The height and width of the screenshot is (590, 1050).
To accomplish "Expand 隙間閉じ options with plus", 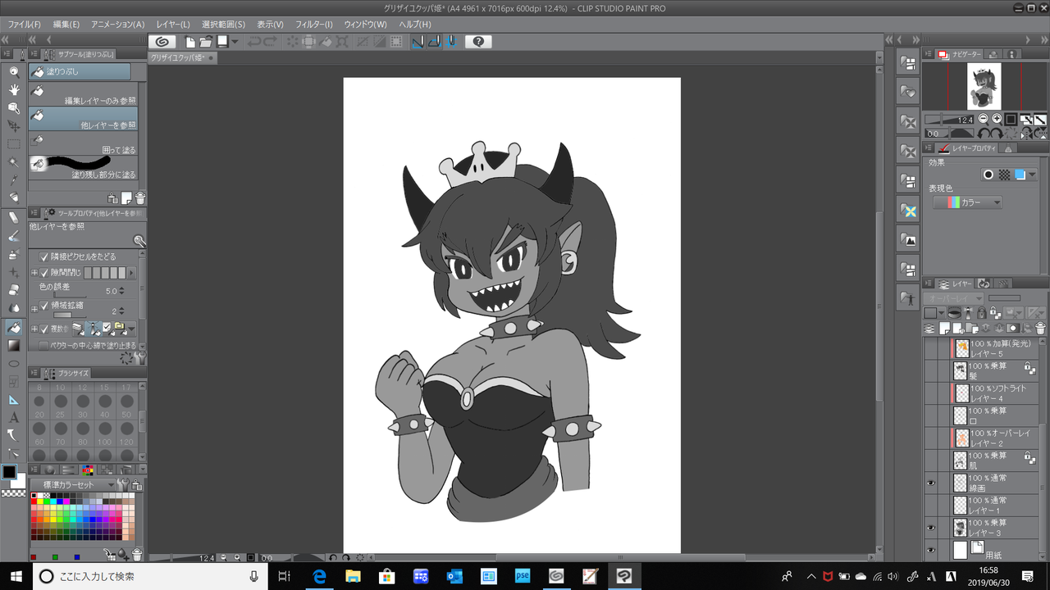I will tap(34, 272).
